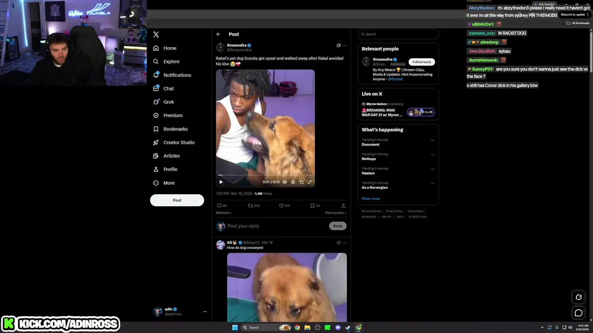
Task: Click the Reply button
Action: click(x=338, y=226)
